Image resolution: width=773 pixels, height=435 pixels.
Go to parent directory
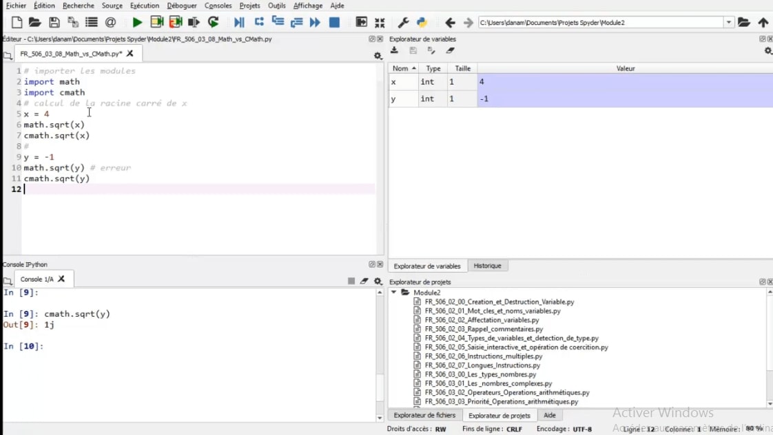tap(763, 22)
